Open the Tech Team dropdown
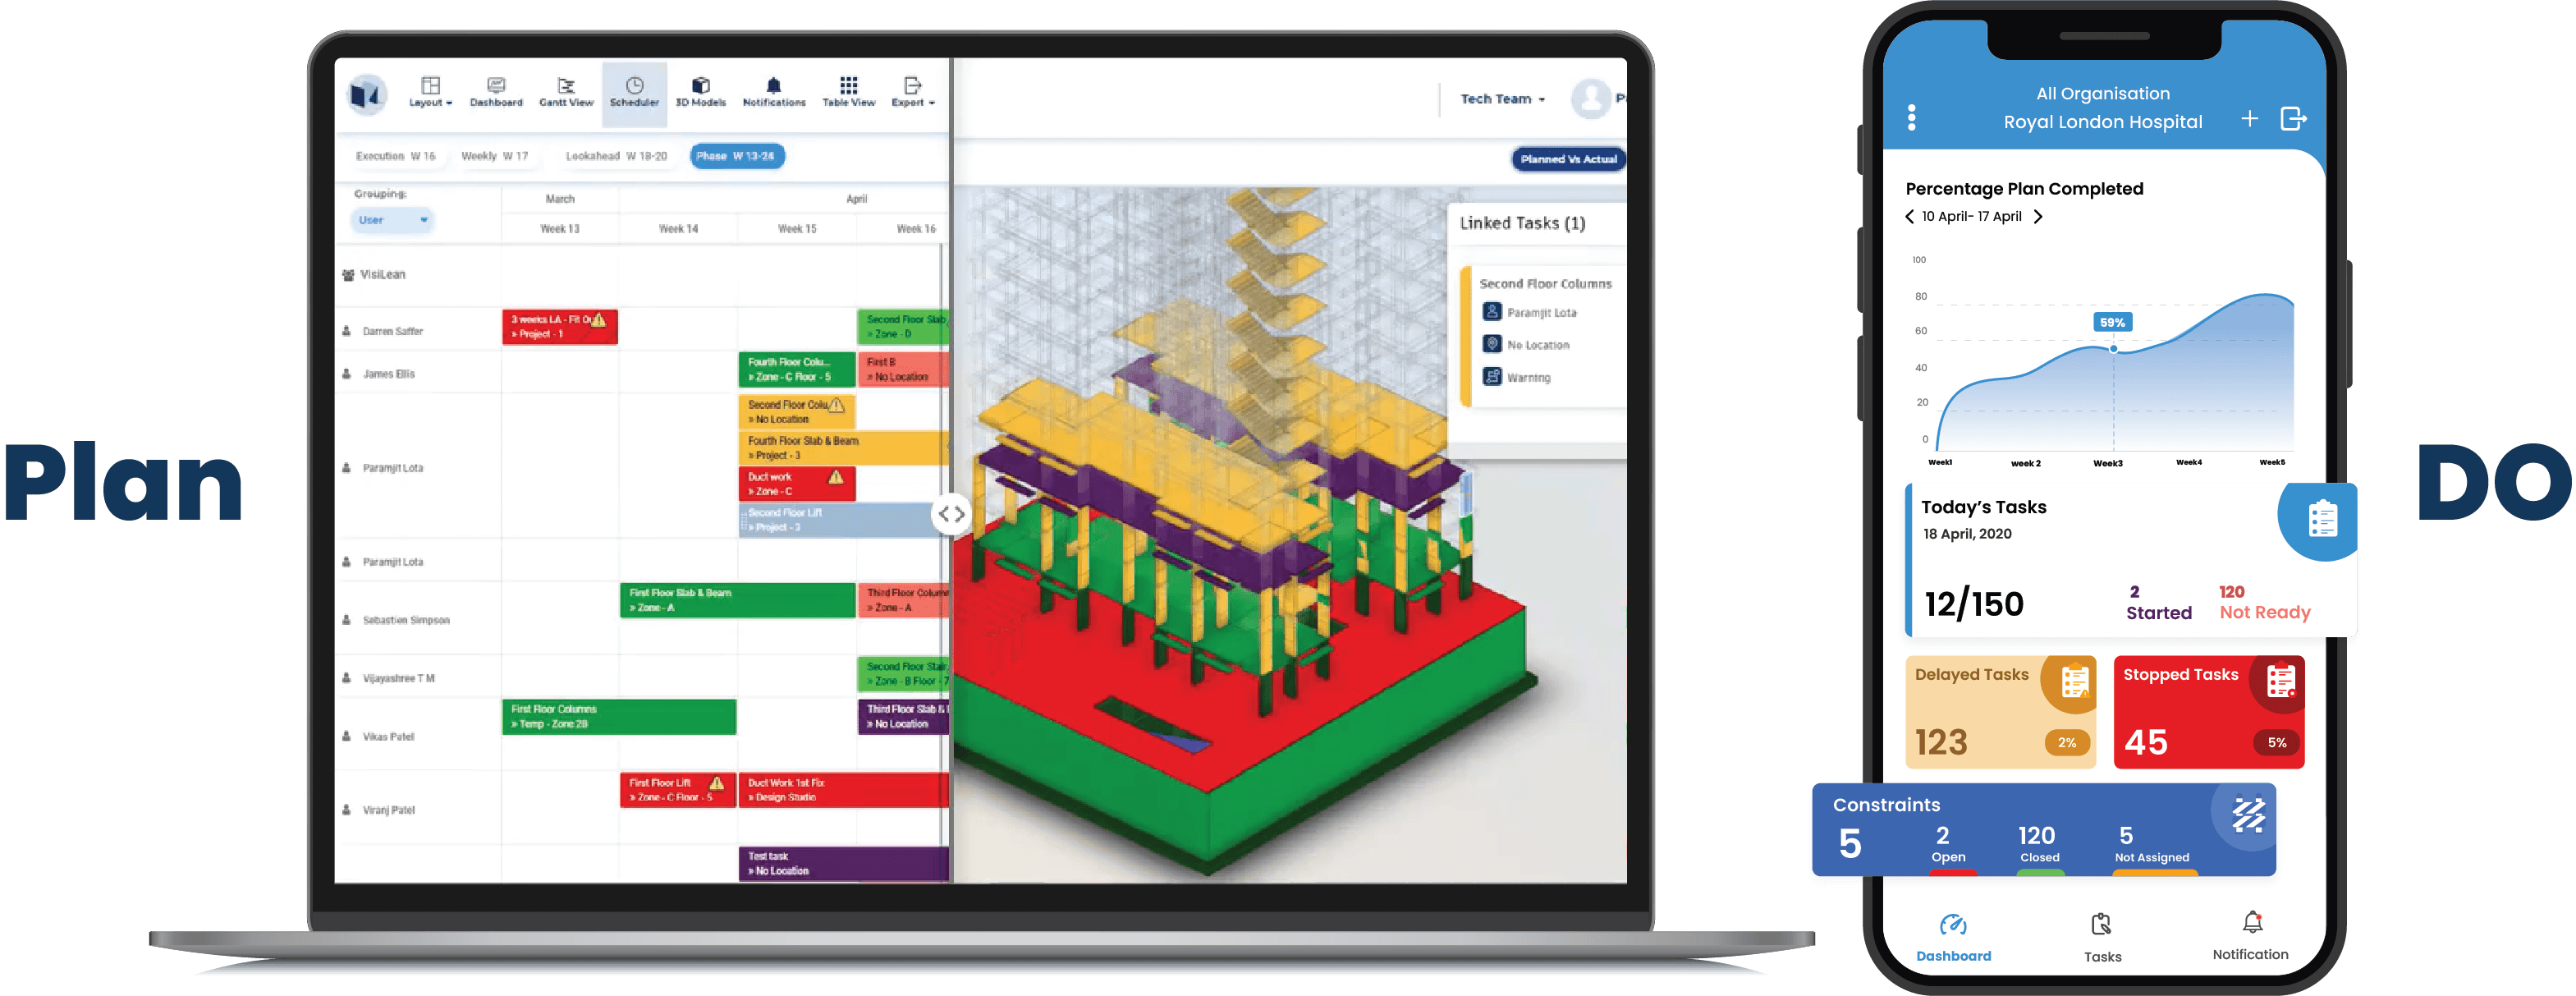The image size is (2576, 996). 1502,99
